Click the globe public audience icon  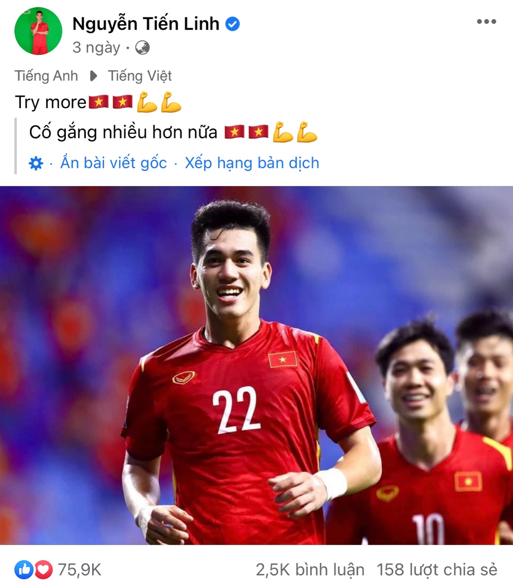click(x=143, y=48)
